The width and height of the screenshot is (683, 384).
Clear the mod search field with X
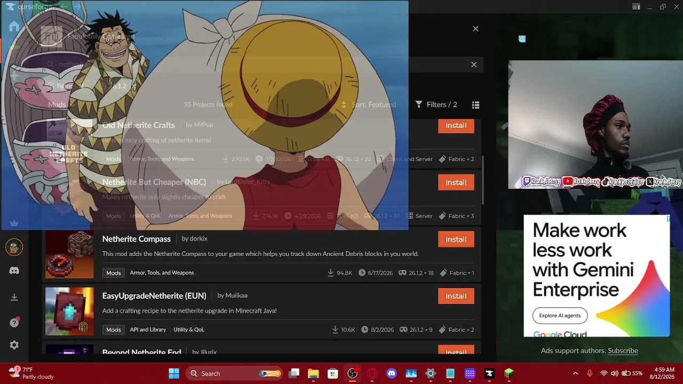(x=474, y=65)
